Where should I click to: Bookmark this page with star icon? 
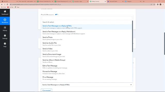pyautogui.click(x=154, y=5)
